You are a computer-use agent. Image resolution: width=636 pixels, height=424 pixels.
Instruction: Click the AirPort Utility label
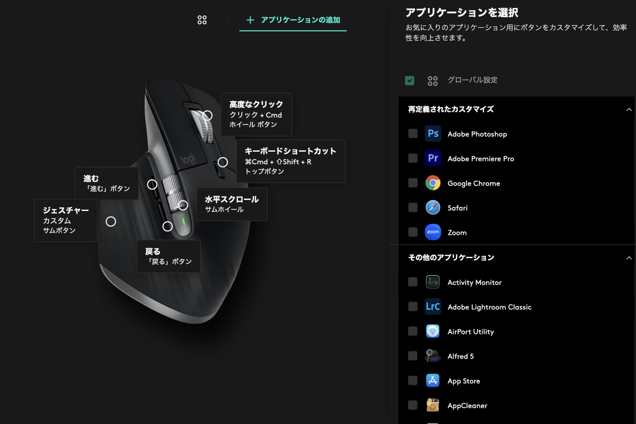click(x=470, y=332)
